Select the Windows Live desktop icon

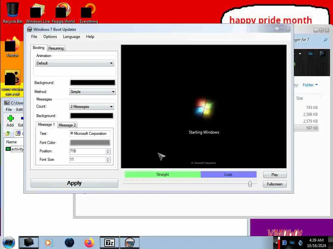pyautogui.click(x=38, y=12)
